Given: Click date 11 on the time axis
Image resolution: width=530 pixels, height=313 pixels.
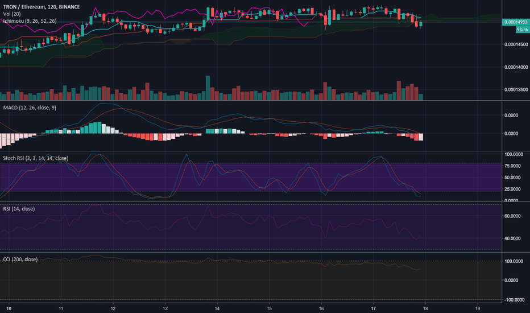Looking at the screenshot, I should click(x=61, y=308).
